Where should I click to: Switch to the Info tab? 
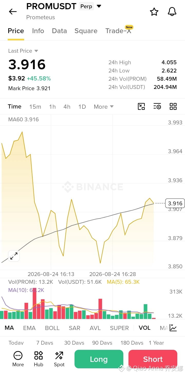click(x=38, y=31)
